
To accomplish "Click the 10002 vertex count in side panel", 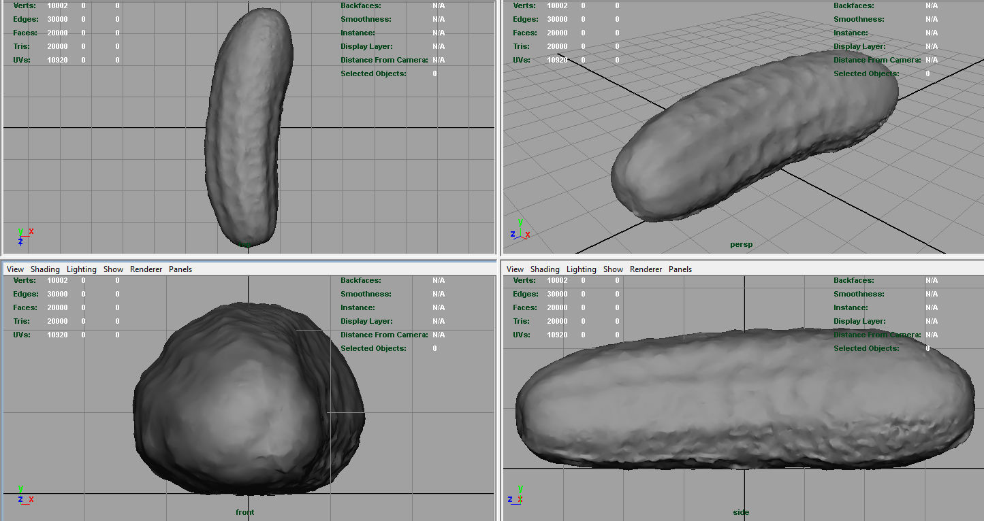I will [557, 280].
